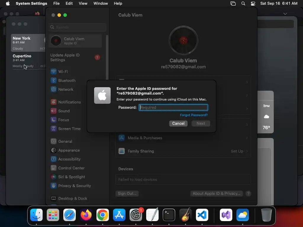The width and height of the screenshot is (303, 227).
Task: Launch Google Chrome from the Dock
Action: 103,215
